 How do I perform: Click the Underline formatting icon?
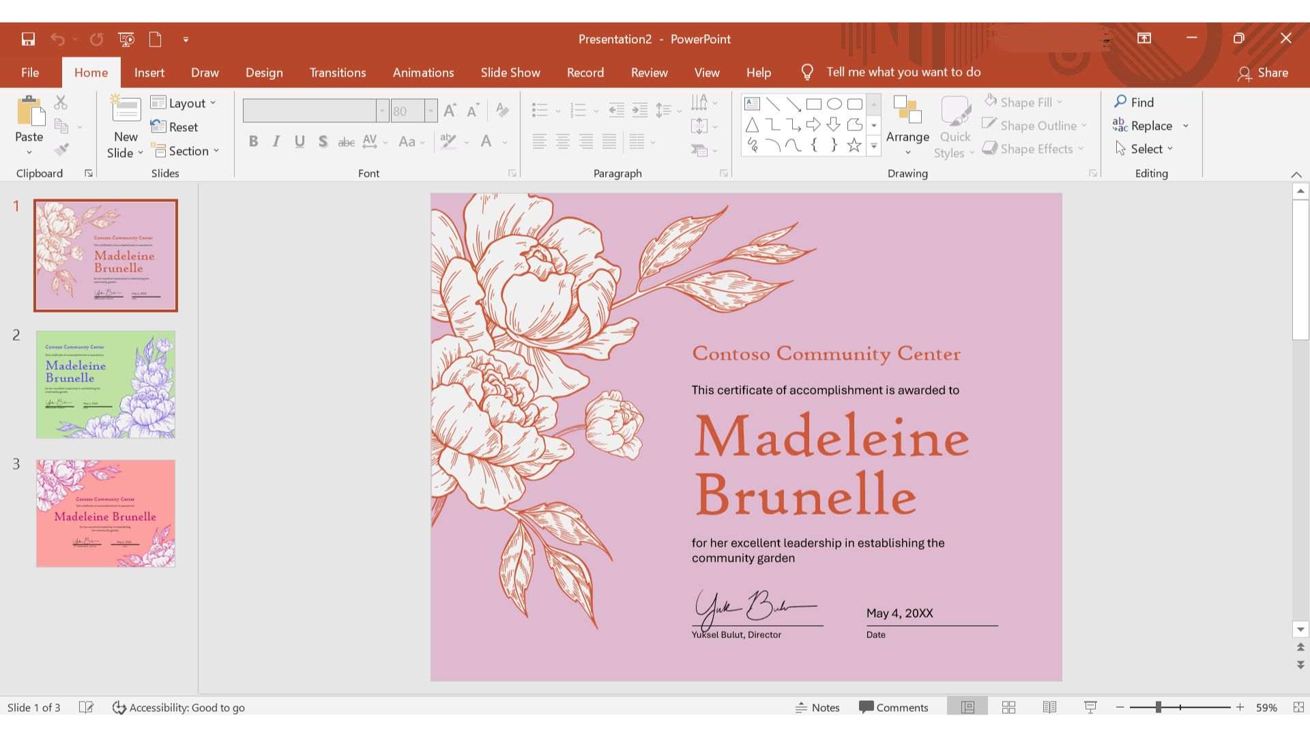click(299, 141)
